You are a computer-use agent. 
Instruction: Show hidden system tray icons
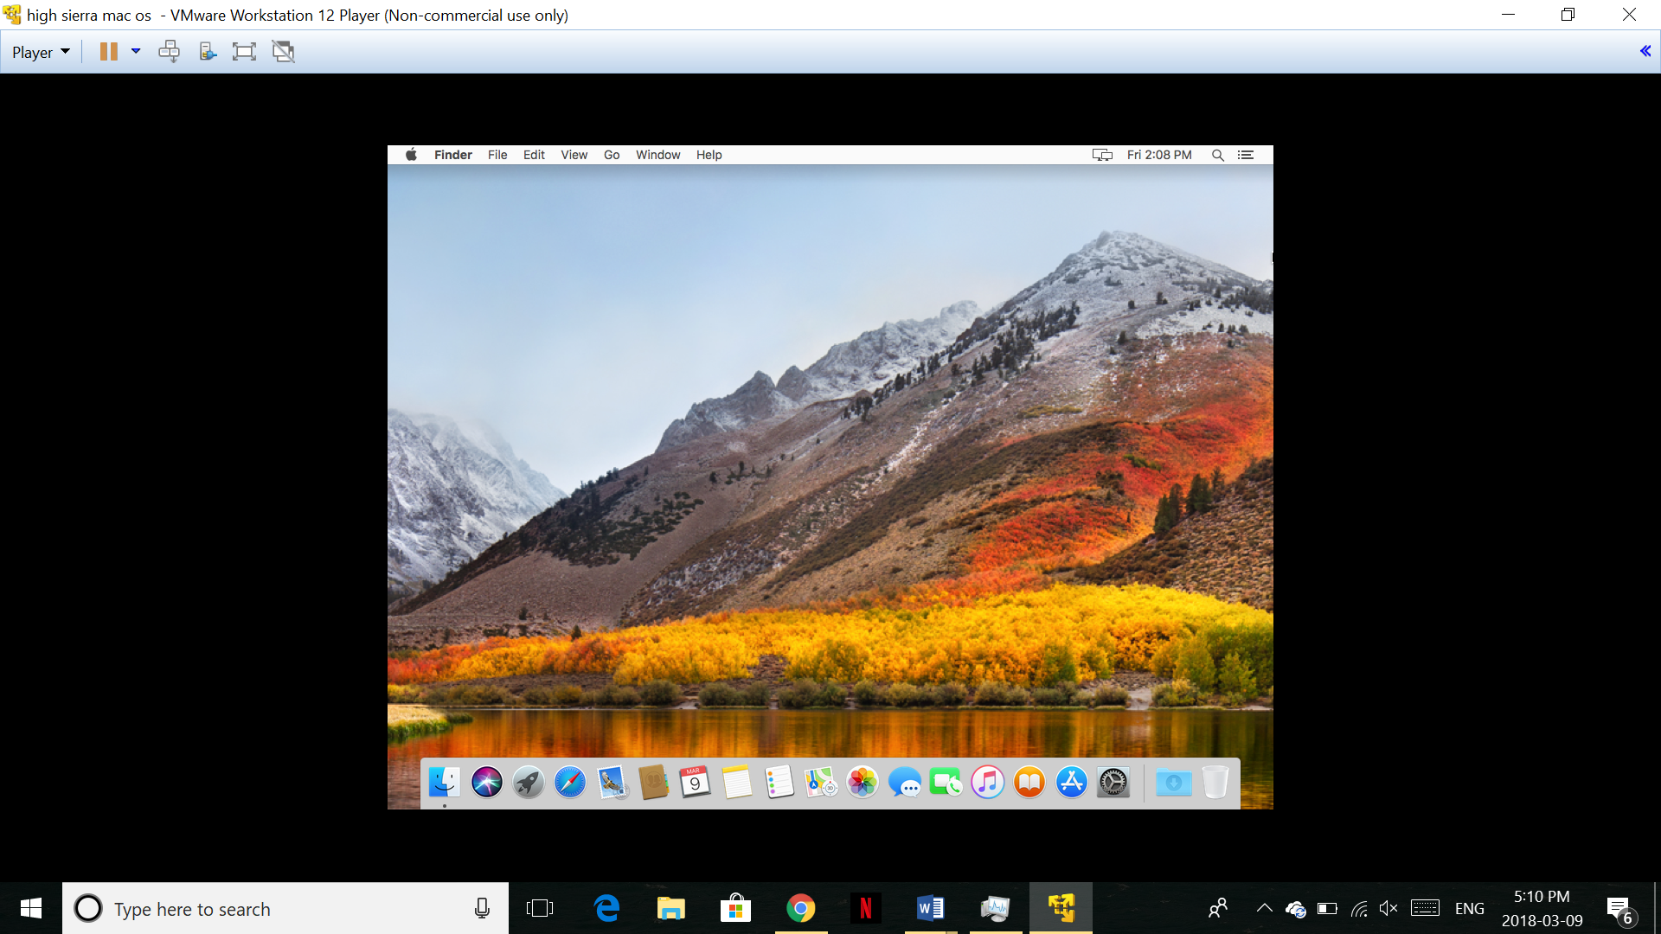(1265, 908)
